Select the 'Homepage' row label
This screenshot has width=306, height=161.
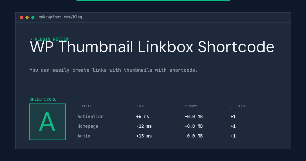pyautogui.click(x=88, y=126)
